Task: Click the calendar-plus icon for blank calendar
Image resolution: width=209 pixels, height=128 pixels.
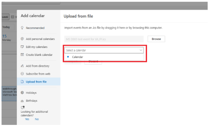Action: (22, 54)
